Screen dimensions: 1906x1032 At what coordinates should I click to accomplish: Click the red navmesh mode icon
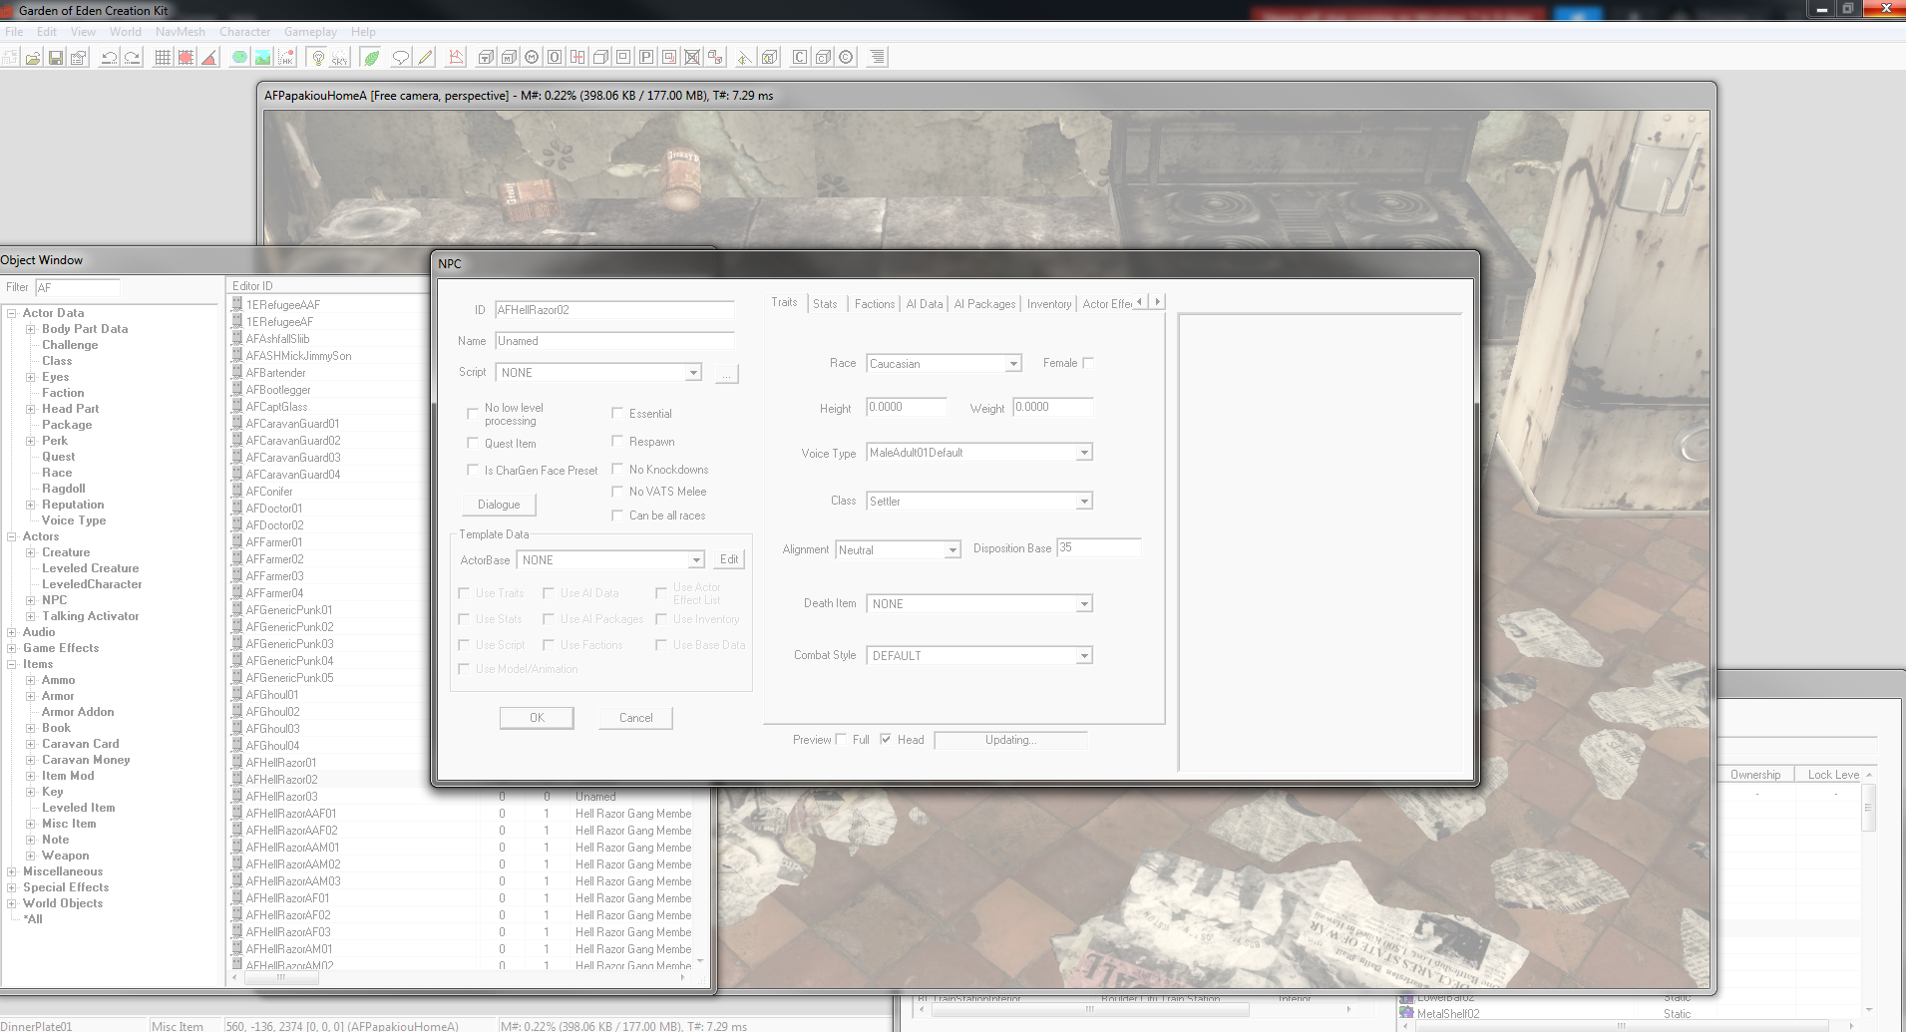456,58
